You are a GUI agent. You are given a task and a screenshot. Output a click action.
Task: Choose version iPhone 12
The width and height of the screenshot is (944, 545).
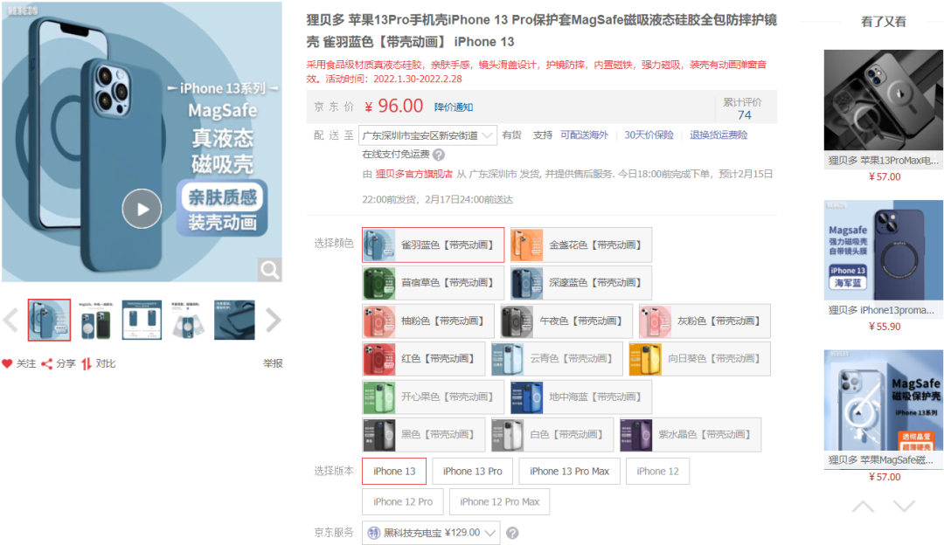[657, 471]
